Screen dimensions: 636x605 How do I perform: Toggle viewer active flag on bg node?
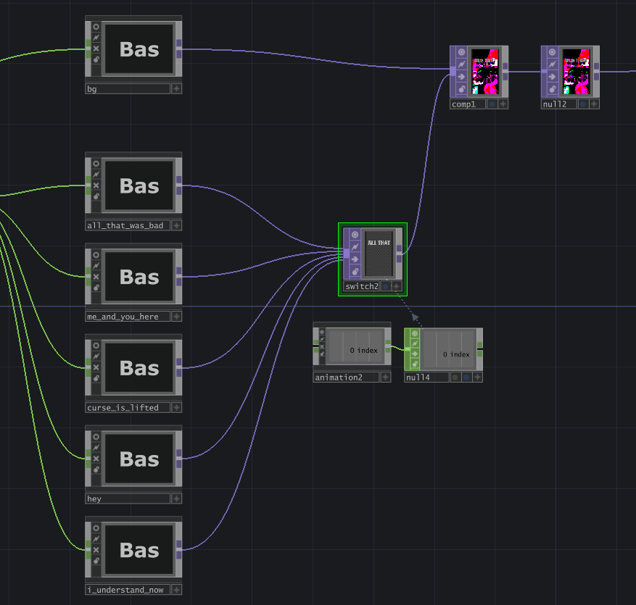[96, 27]
